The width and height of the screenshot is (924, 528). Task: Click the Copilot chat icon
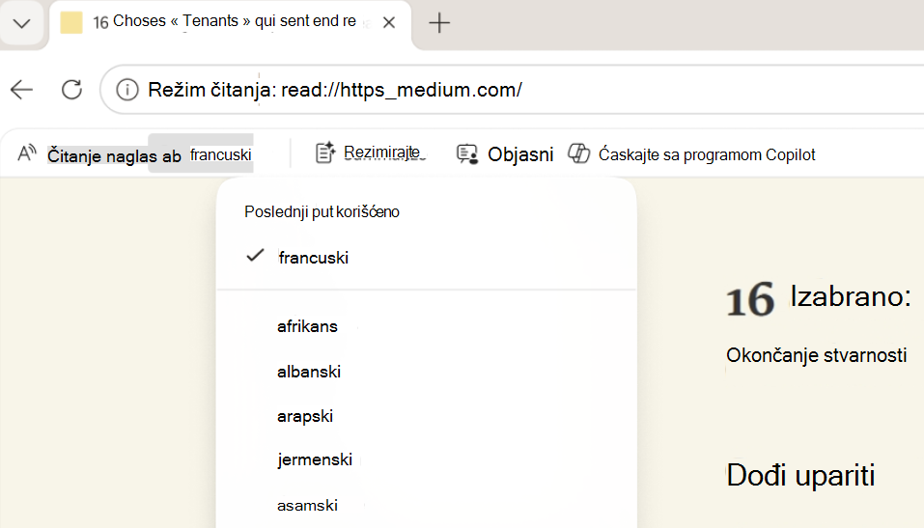click(578, 153)
